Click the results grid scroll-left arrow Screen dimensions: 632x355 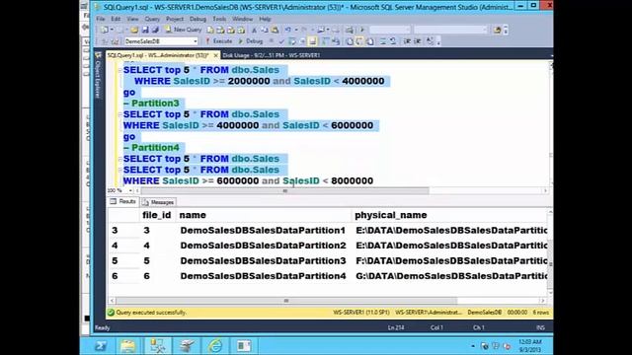pyautogui.click(x=113, y=301)
